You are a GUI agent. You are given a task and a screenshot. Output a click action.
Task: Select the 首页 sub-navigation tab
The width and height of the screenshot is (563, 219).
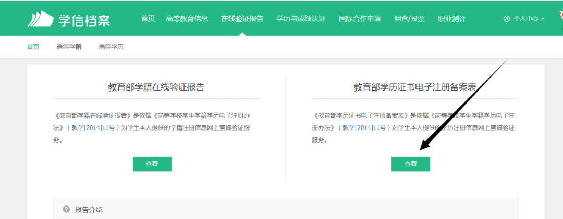click(33, 47)
